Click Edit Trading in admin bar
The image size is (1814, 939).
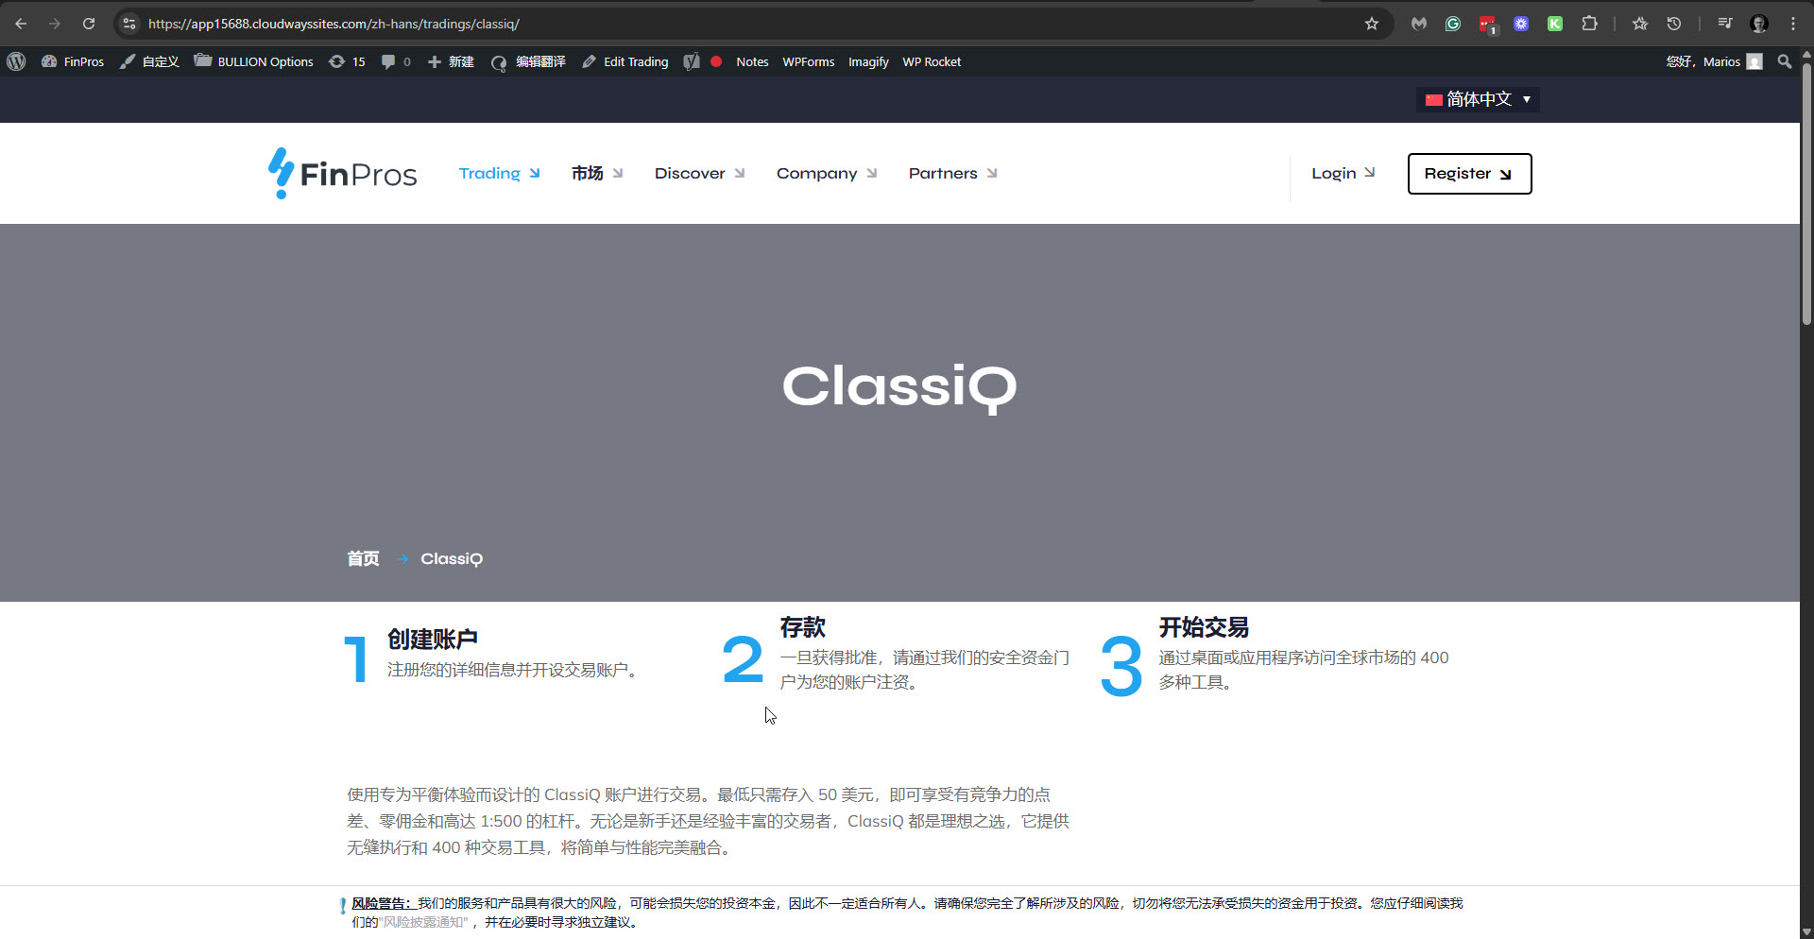point(625,61)
